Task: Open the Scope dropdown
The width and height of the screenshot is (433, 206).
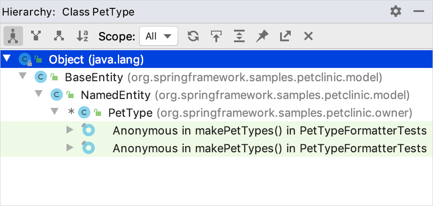Action: pos(158,36)
